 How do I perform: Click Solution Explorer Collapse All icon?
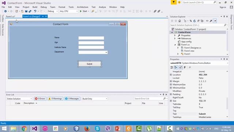point(198,21)
